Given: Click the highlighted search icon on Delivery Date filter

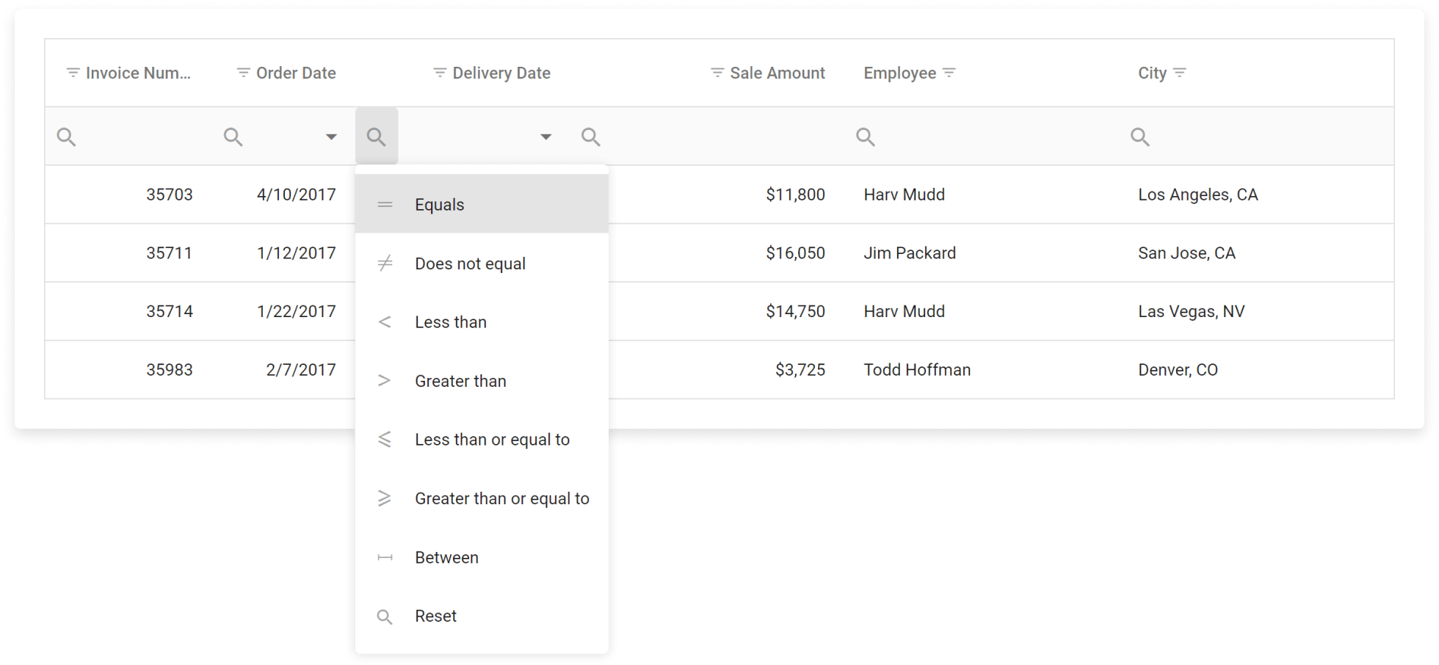Looking at the screenshot, I should [x=377, y=136].
